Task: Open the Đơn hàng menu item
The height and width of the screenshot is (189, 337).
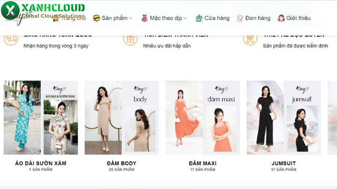Action: pyautogui.click(x=258, y=18)
